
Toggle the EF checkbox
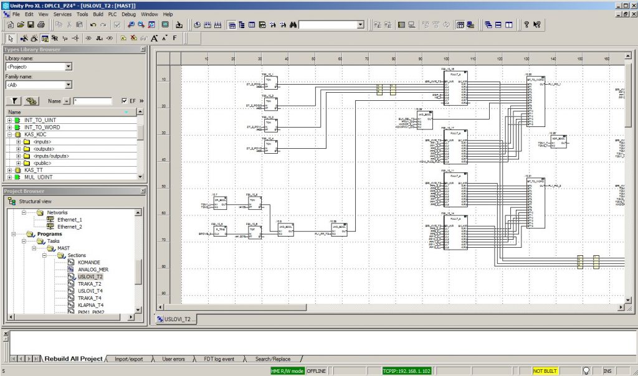click(x=125, y=101)
